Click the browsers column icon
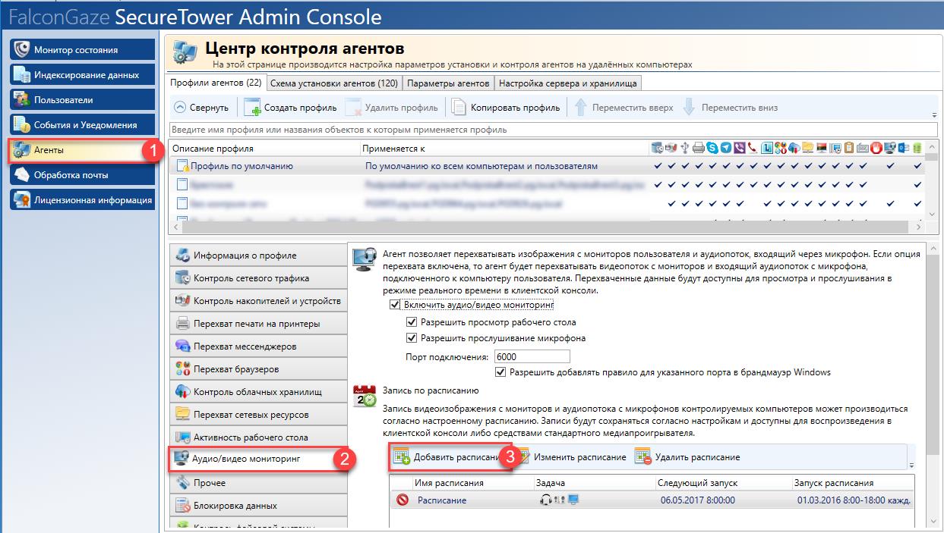The width and height of the screenshot is (944, 533). pos(780,148)
